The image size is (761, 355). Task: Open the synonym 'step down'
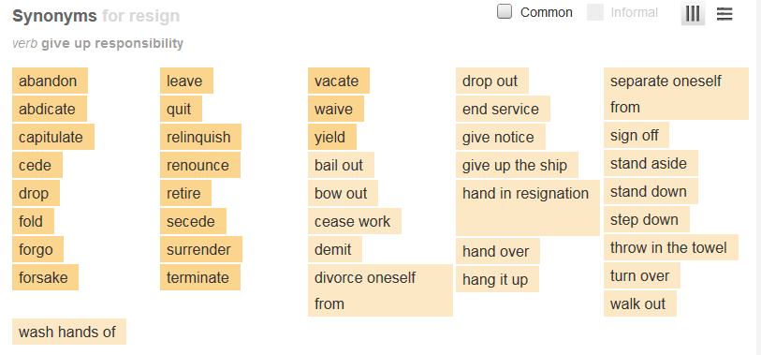pyautogui.click(x=647, y=219)
